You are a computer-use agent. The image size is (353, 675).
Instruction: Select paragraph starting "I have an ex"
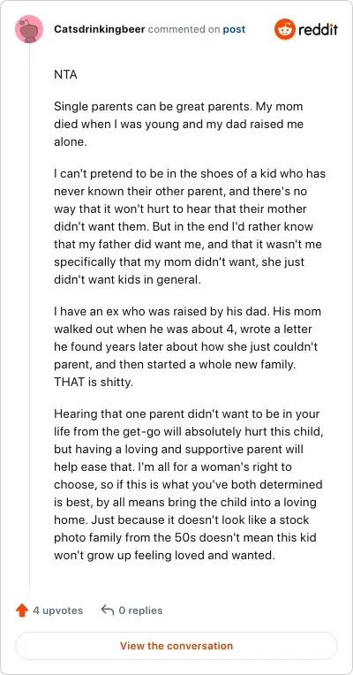(x=187, y=346)
